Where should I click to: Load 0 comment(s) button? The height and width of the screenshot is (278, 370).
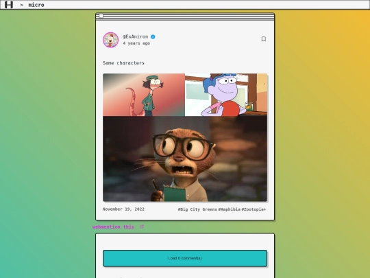click(x=185, y=258)
